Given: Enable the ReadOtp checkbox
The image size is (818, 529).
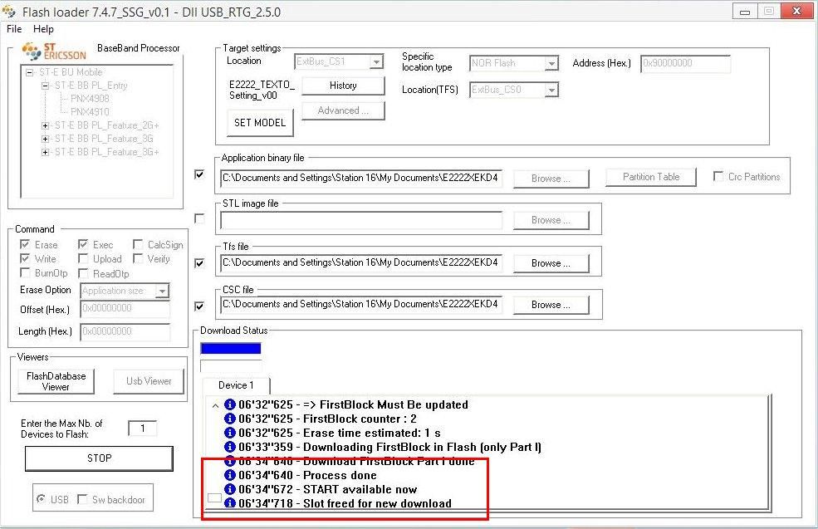Looking at the screenshot, I should tap(83, 273).
